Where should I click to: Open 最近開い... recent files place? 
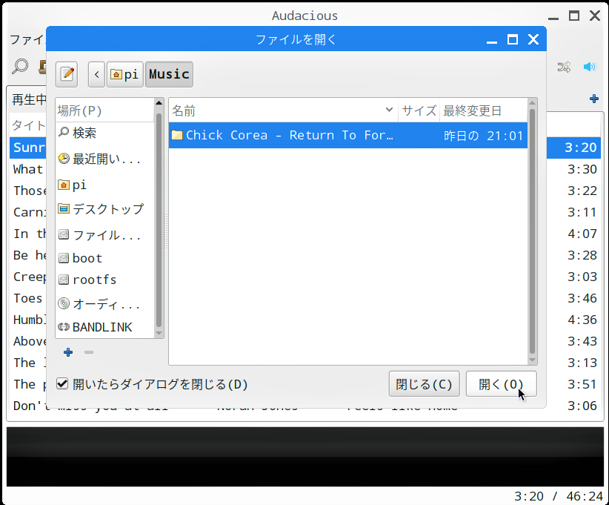[x=105, y=159]
